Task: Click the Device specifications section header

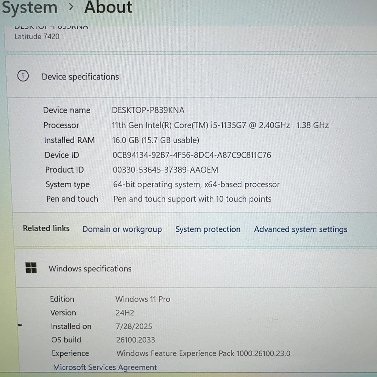Action: click(x=80, y=77)
